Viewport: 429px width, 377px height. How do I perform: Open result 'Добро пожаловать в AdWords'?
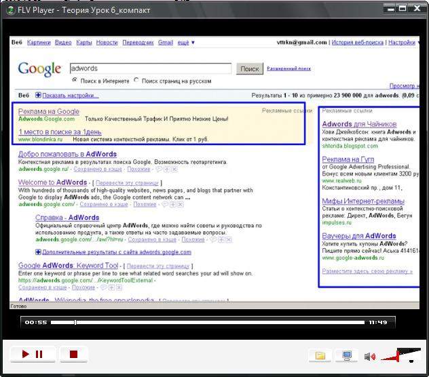[x=67, y=154]
